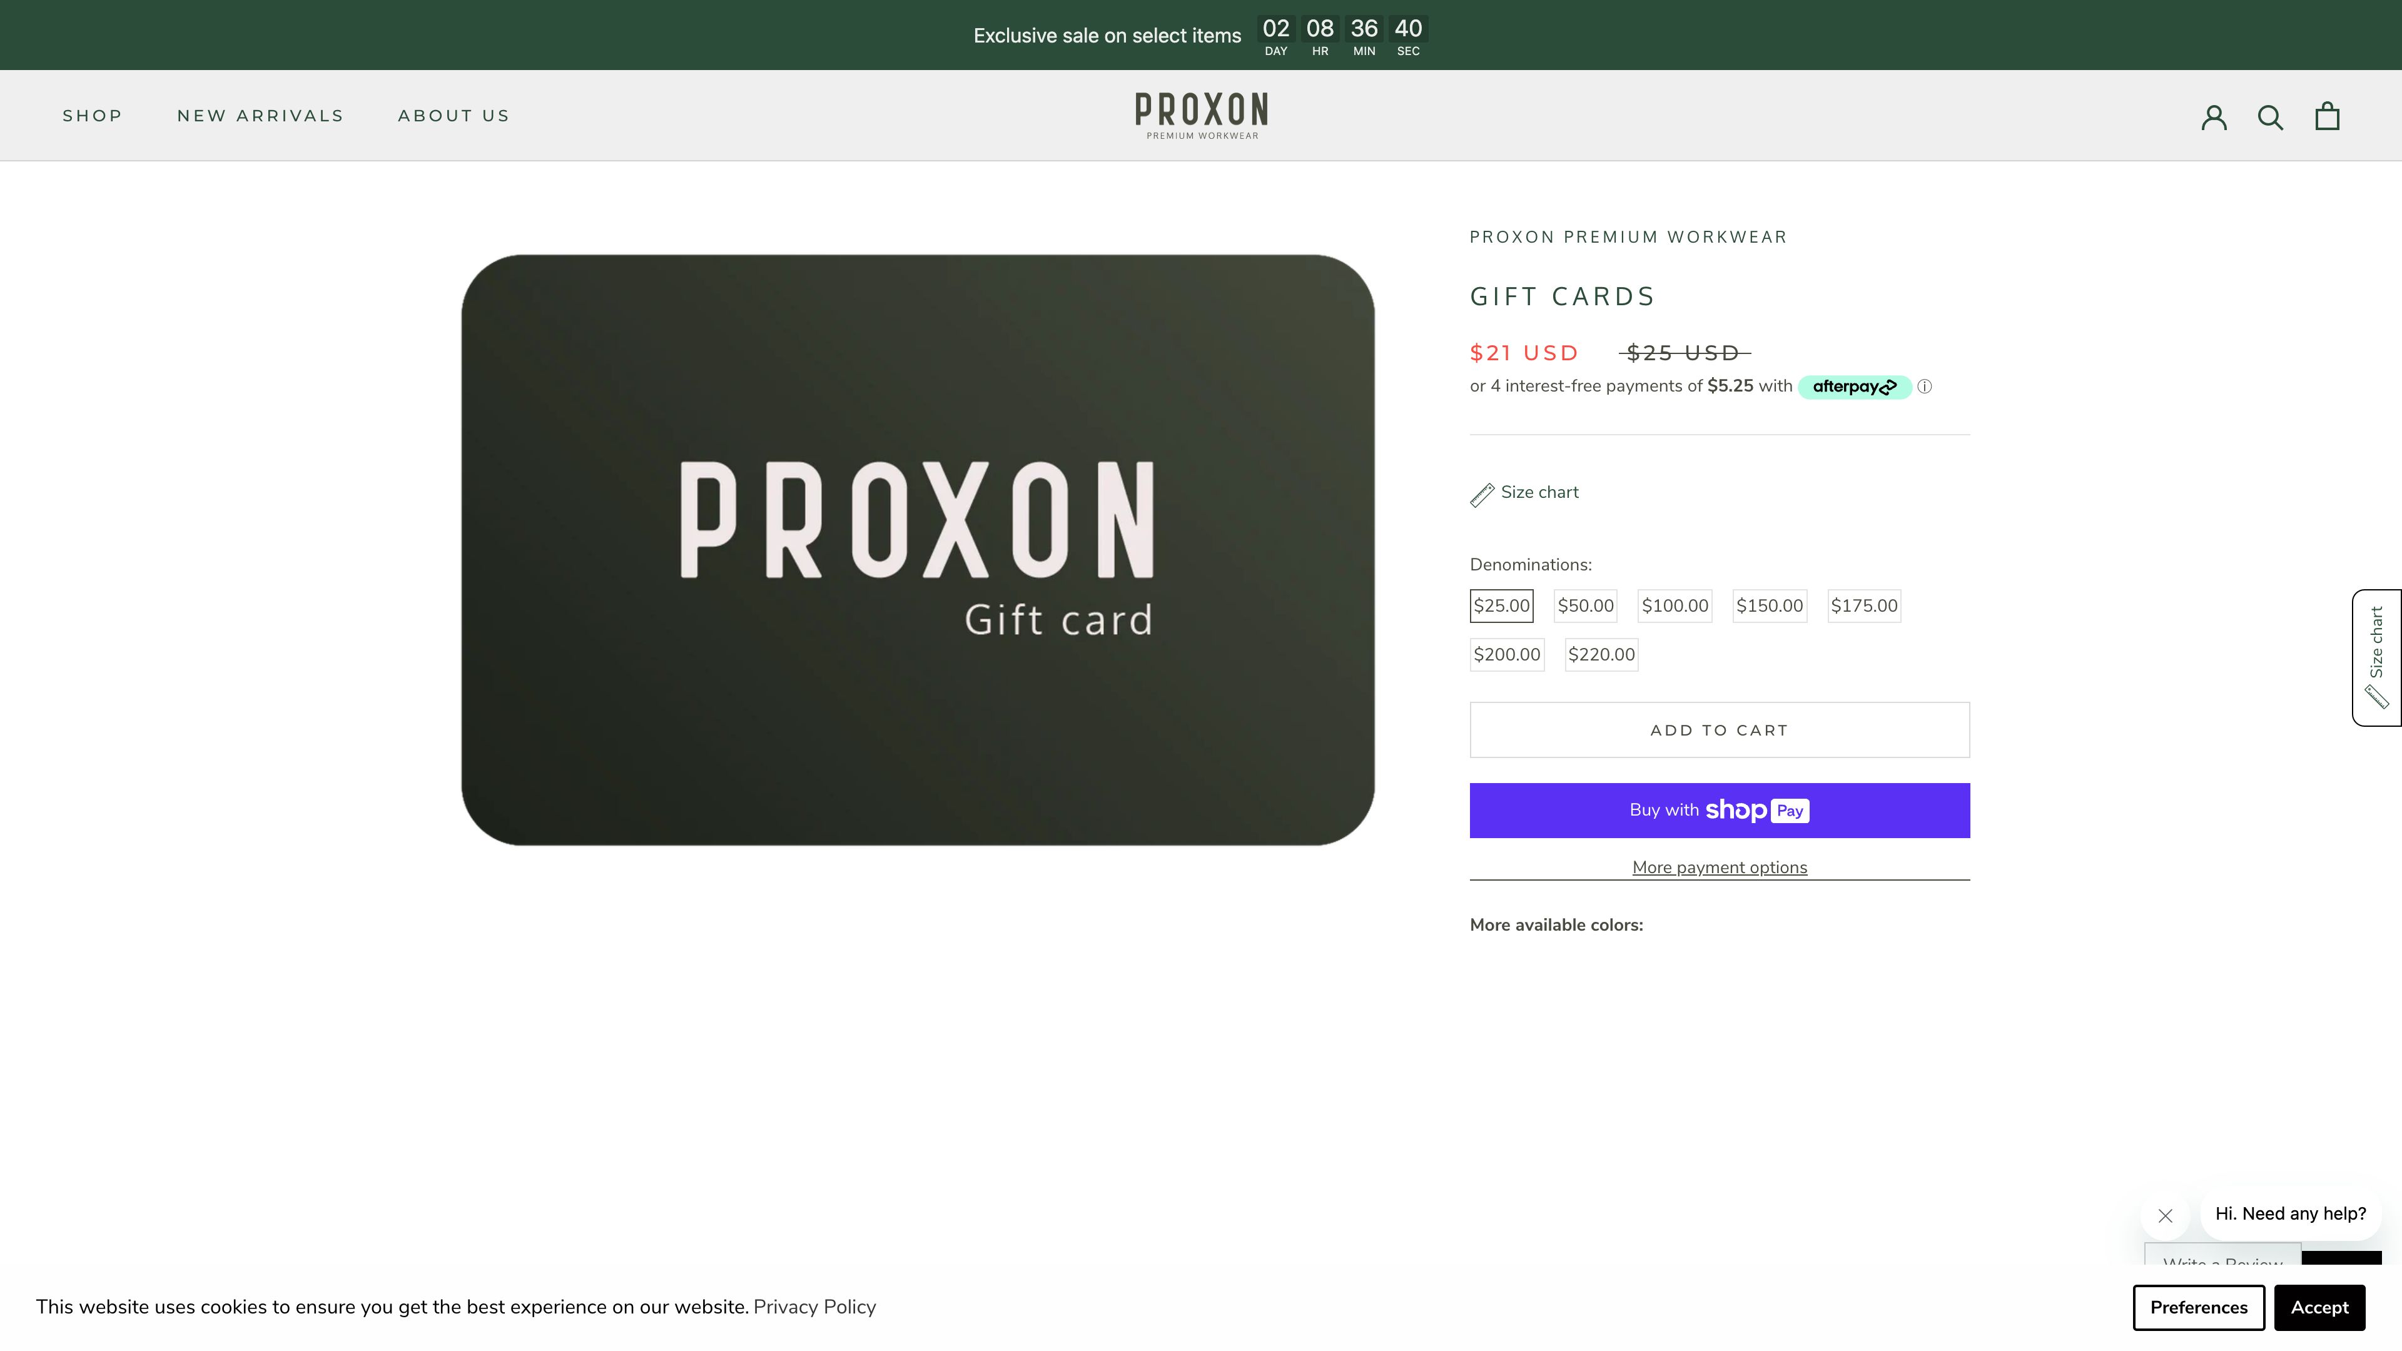
Task: Click the Afterpay info icon
Action: tap(1925, 386)
